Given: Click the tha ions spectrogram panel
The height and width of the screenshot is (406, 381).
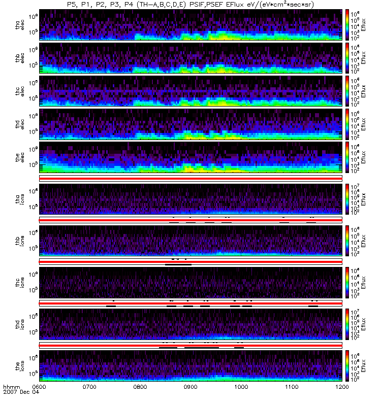Looking at the screenshot, I should coord(191,199).
